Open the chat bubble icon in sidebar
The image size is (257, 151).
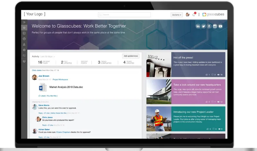click(x=24, y=55)
